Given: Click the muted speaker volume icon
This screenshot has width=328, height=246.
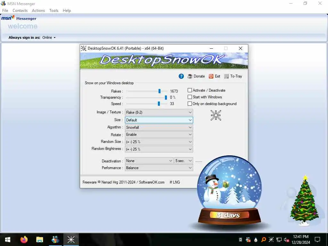Looking at the screenshot, I should point(286,240).
